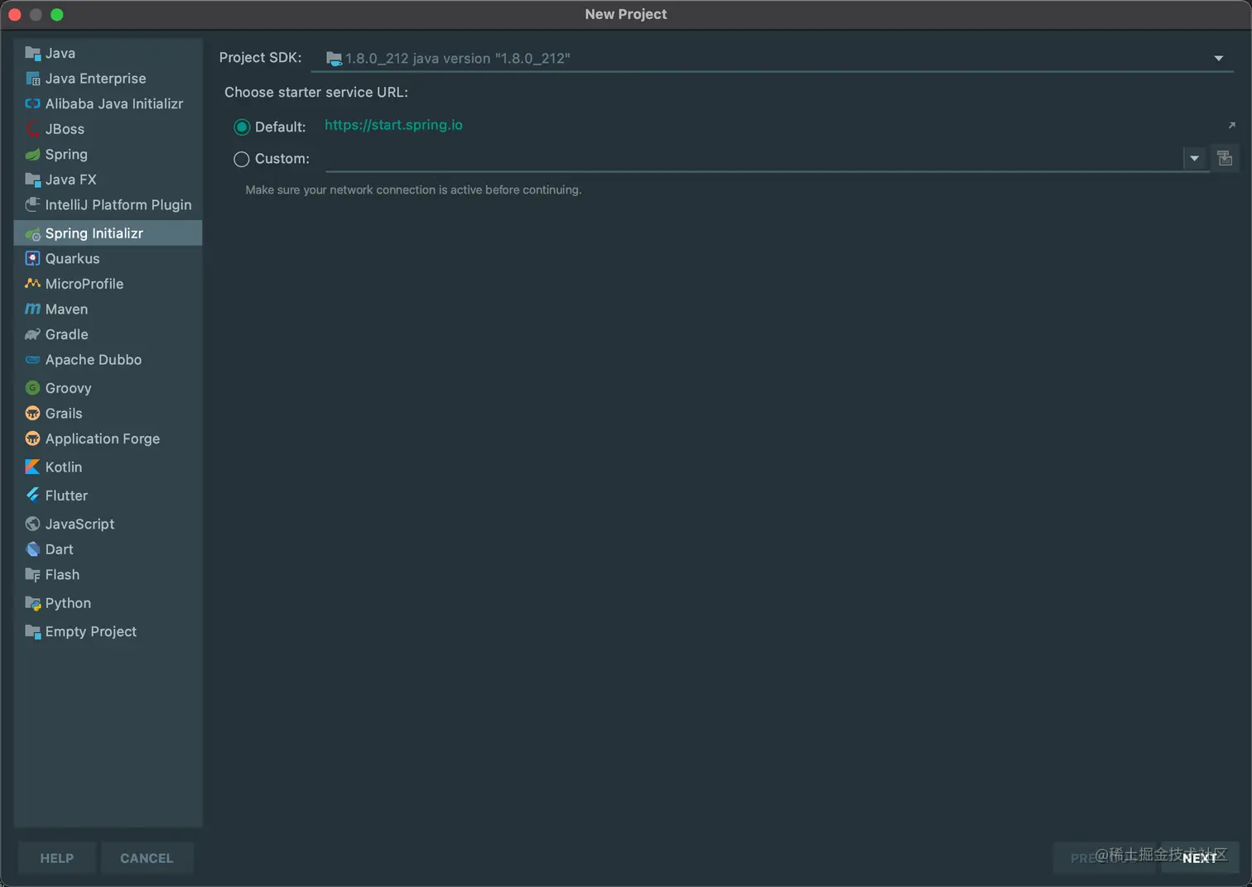Viewport: 1252px width, 887px height.
Task: Select the Application Forge label
Action: [x=103, y=439]
